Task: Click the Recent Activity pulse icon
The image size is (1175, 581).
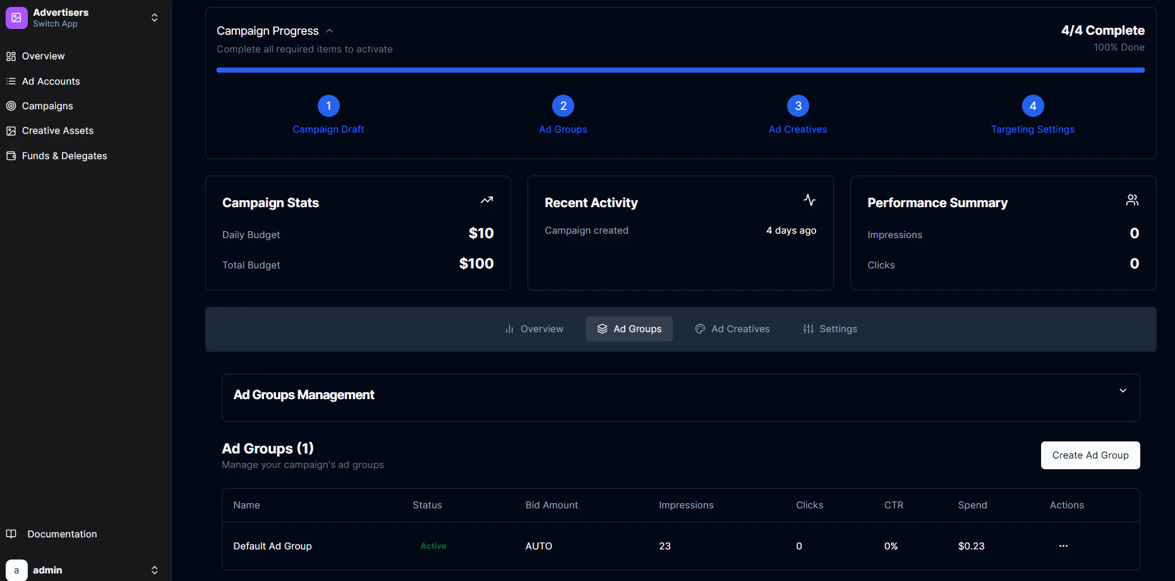Action: click(810, 200)
